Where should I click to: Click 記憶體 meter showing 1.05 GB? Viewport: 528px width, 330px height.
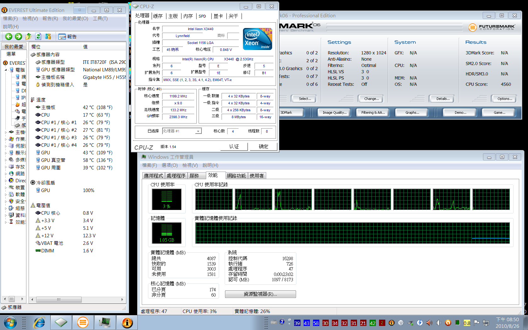(x=167, y=233)
